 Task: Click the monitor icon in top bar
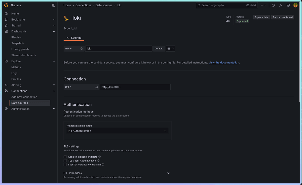(288, 5)
